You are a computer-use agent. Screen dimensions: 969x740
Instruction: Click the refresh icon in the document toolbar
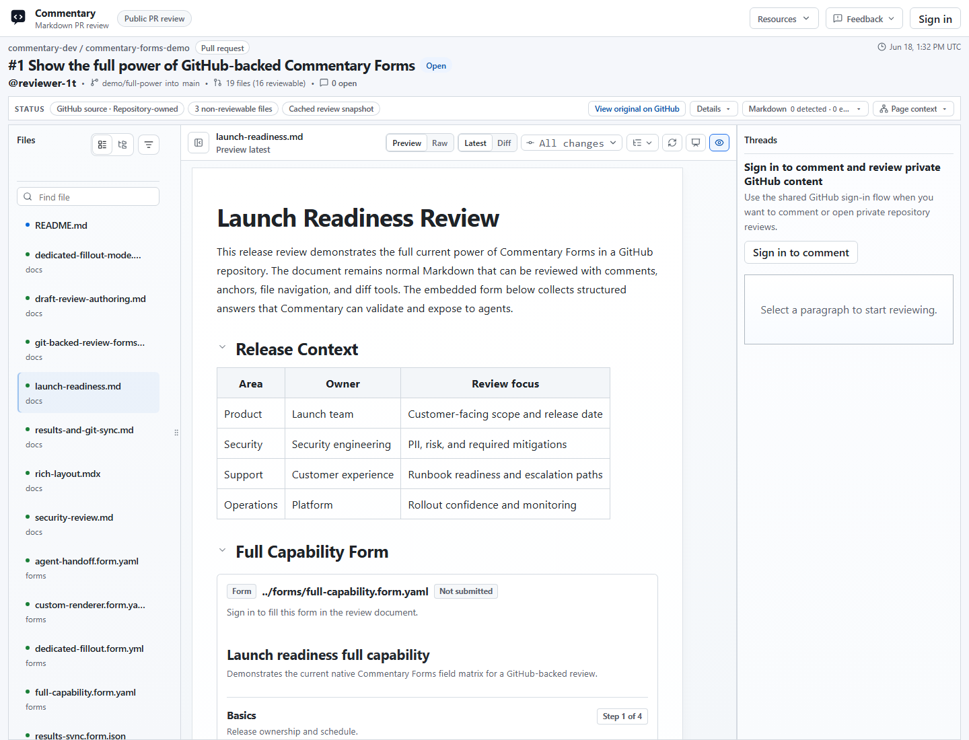point(672,143)
